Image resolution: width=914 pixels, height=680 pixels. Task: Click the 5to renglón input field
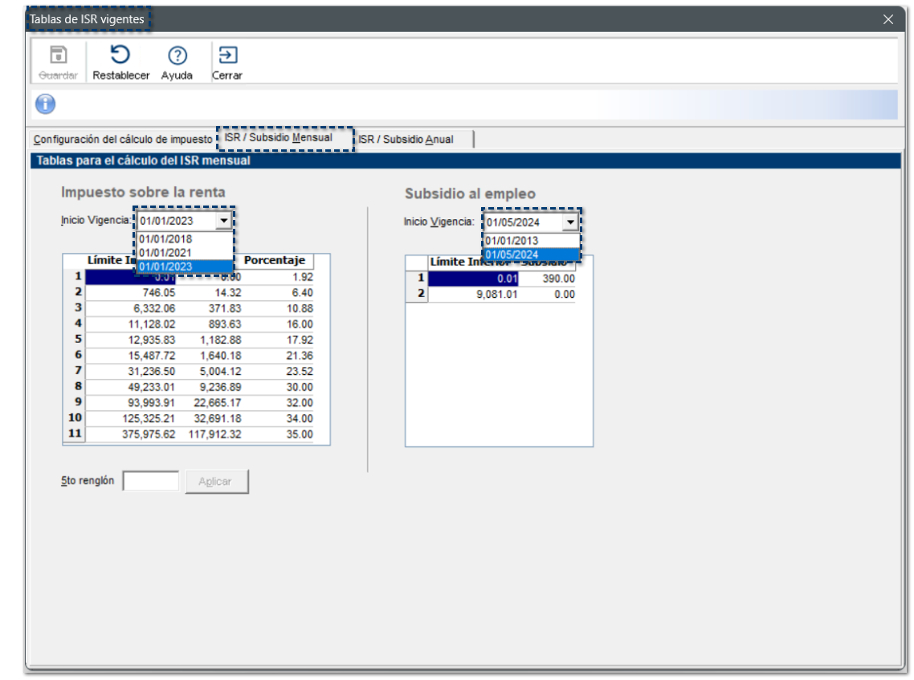point(150,482)
